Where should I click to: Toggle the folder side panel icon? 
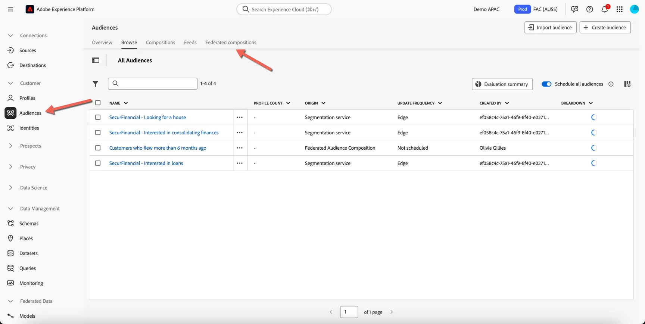tap(96, 60)
